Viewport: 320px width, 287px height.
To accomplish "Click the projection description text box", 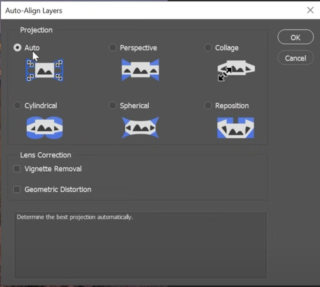I will point(140,245).
